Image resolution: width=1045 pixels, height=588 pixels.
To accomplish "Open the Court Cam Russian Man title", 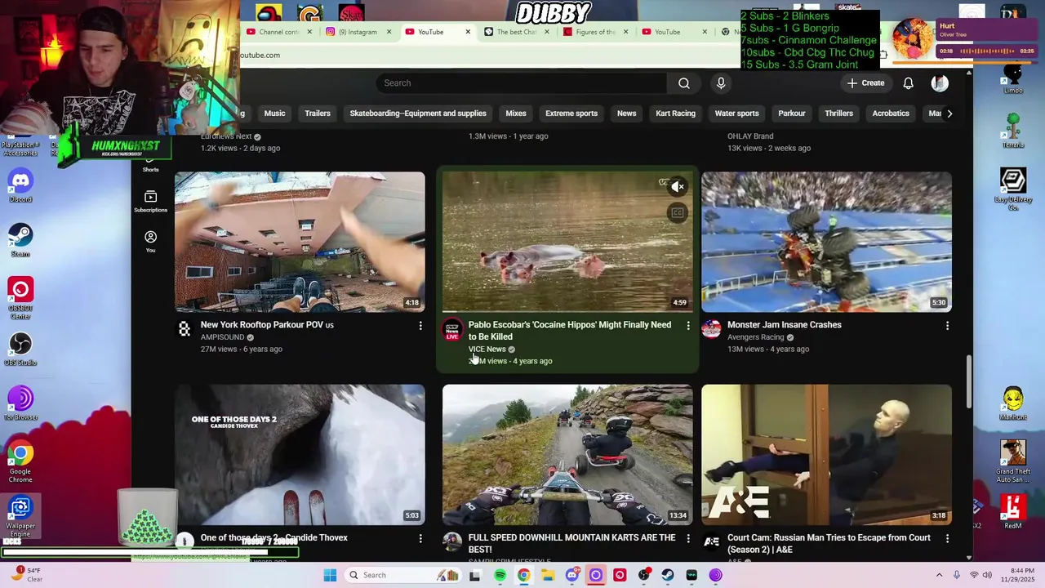I will pos(829,544).
